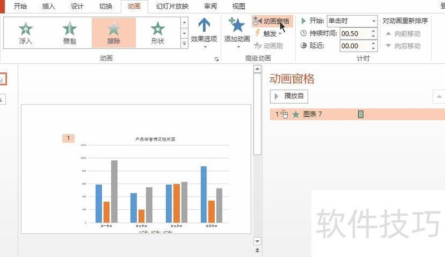Open the 幻灯片放映 (Slide Show) tab
Viewport: 445px width, 257px height.
(x=172, y=6)
